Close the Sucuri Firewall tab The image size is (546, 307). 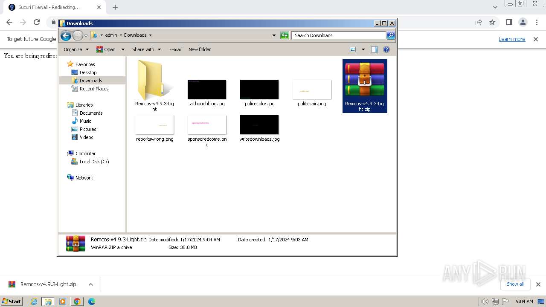tap(99, 7)
